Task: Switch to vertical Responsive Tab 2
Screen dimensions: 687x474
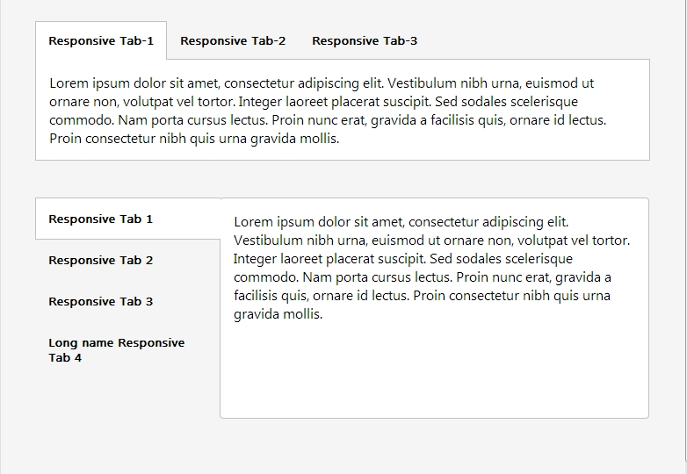Action: (x=101, y=261)
